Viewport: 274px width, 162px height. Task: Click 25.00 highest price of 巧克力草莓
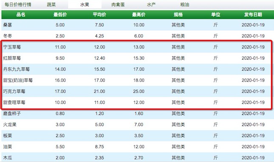[x=139, y=91]
